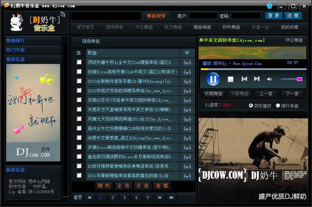This screenshot has width=312, height=207.
Task: Click the 舞曲搜索 search button
Action: pyautogui.click(x=156, y=16)
